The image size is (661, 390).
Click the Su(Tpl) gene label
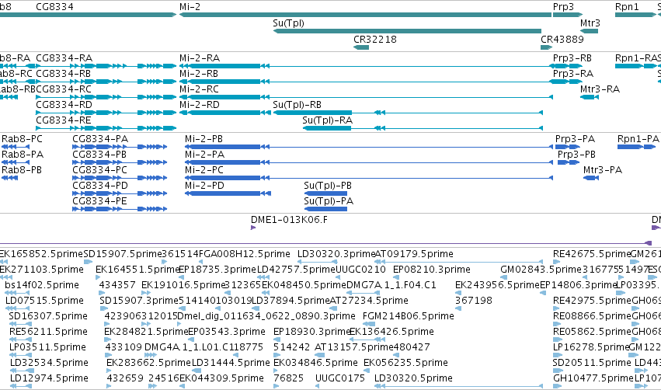[288, 23]
